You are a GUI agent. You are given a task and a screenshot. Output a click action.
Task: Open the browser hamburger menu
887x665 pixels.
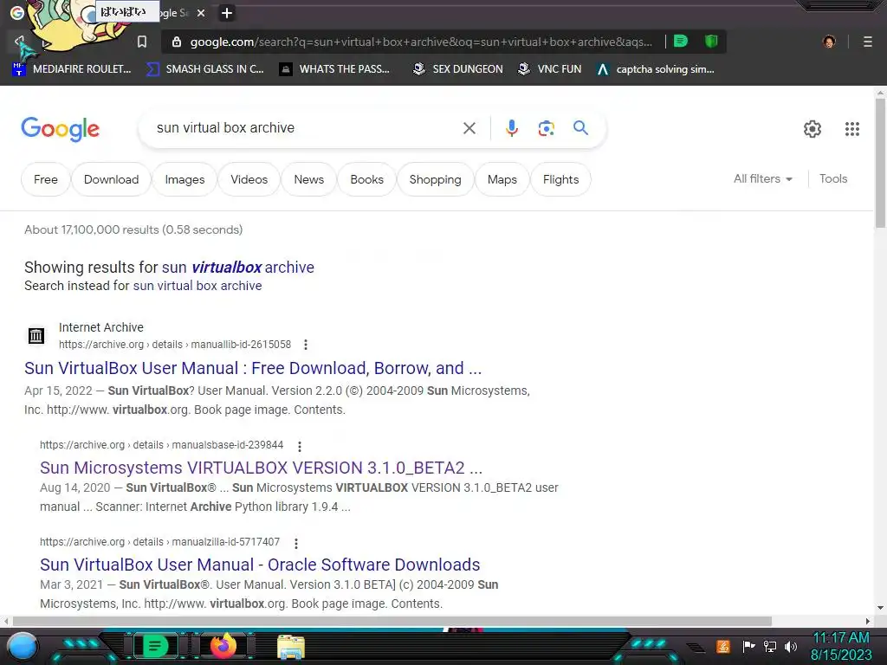click(867, 42)
